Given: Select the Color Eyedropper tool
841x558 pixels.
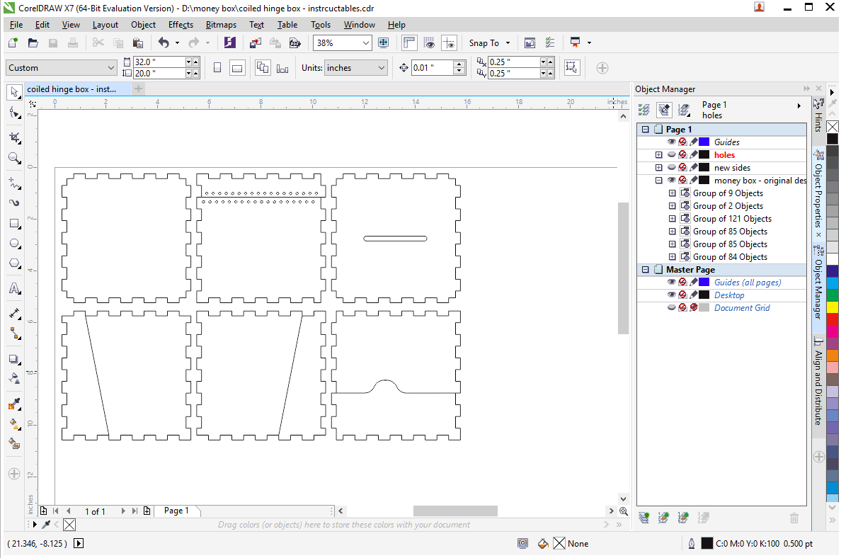Looking at the screenshot, I should pyautogui.click(x=14, y=404).
